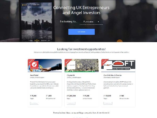This screenshot has height=118, width=157.
Task: Open the Jazz Portal pitch title
Action: pos(34,75)
